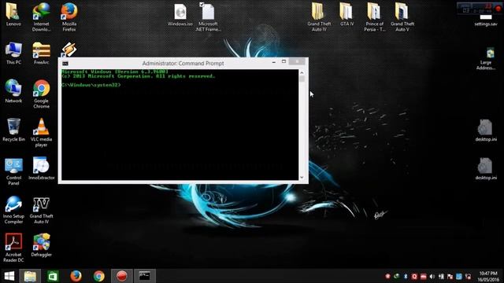Open Mozilla Firefox desktop shortcut
The width and height of the screenshot is (504, 283).
pyautogui.click(x=69, y=17)
